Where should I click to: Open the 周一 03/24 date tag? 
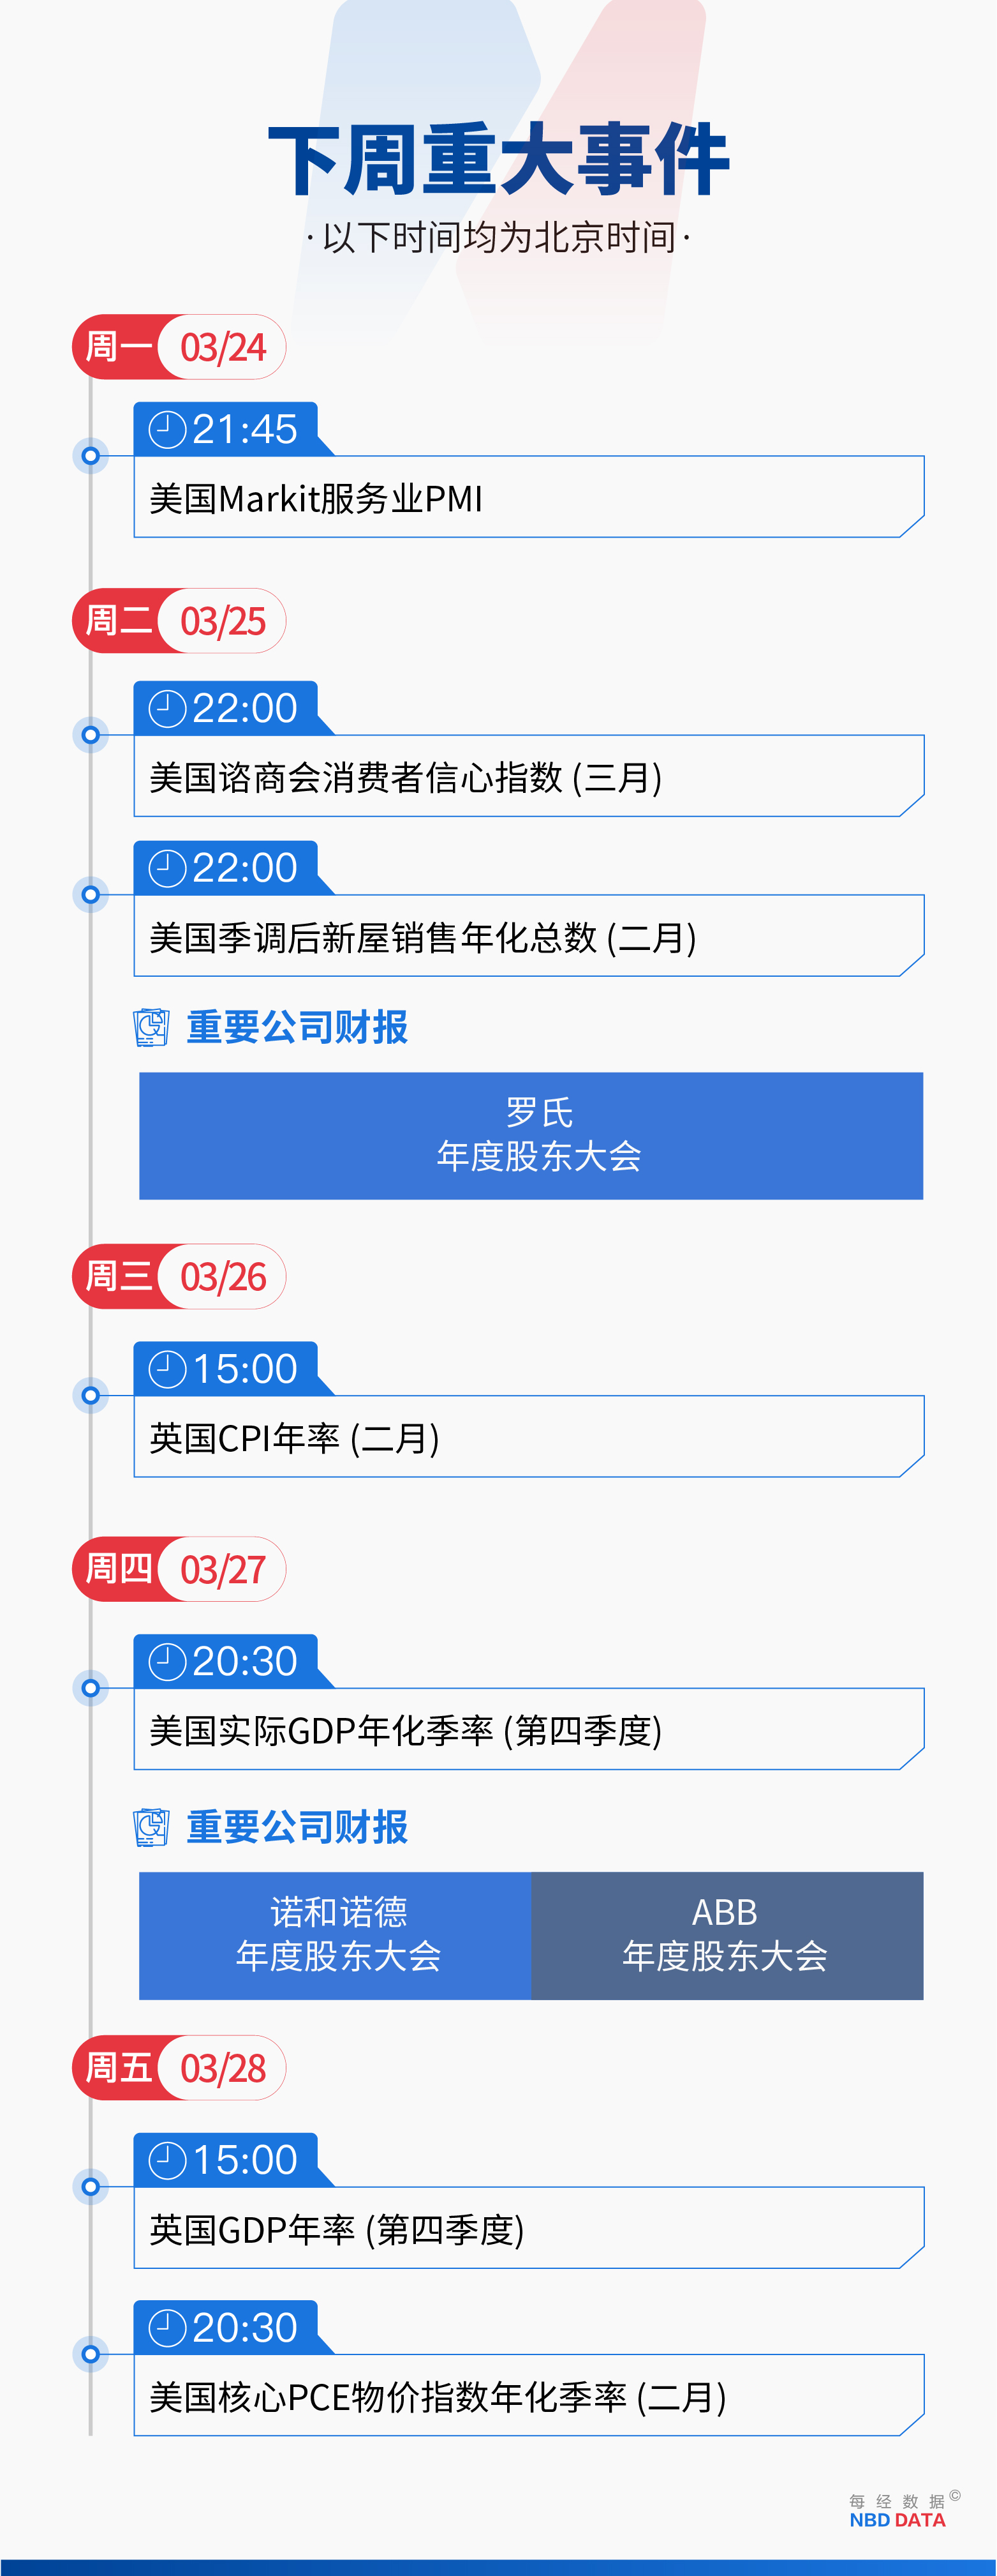click(x=179, y=347)
